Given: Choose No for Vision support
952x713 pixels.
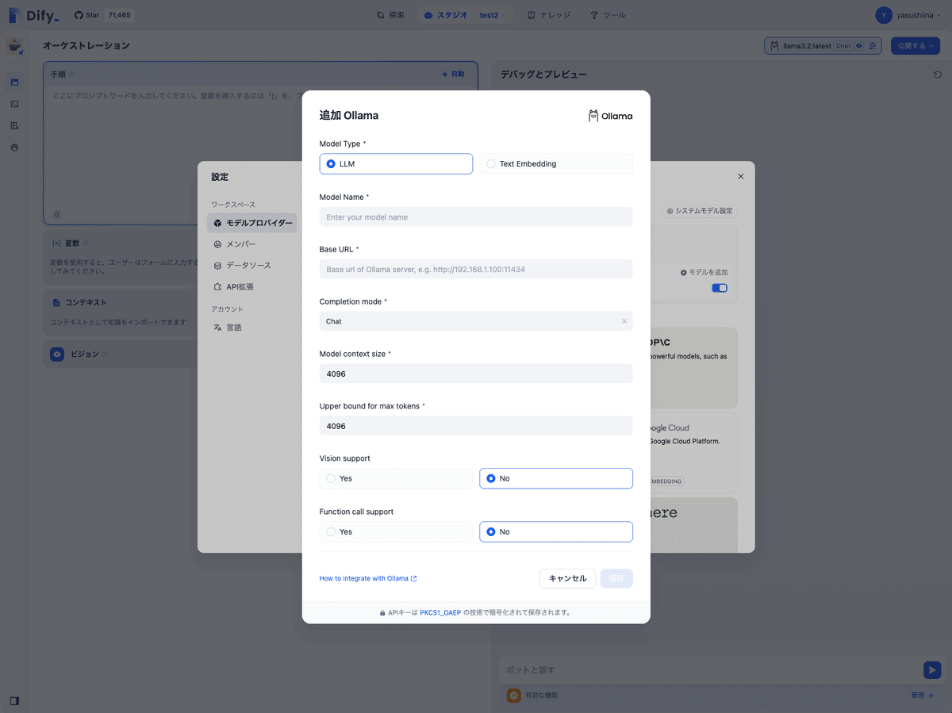Looking at the screenshot, I should [556, 478].
